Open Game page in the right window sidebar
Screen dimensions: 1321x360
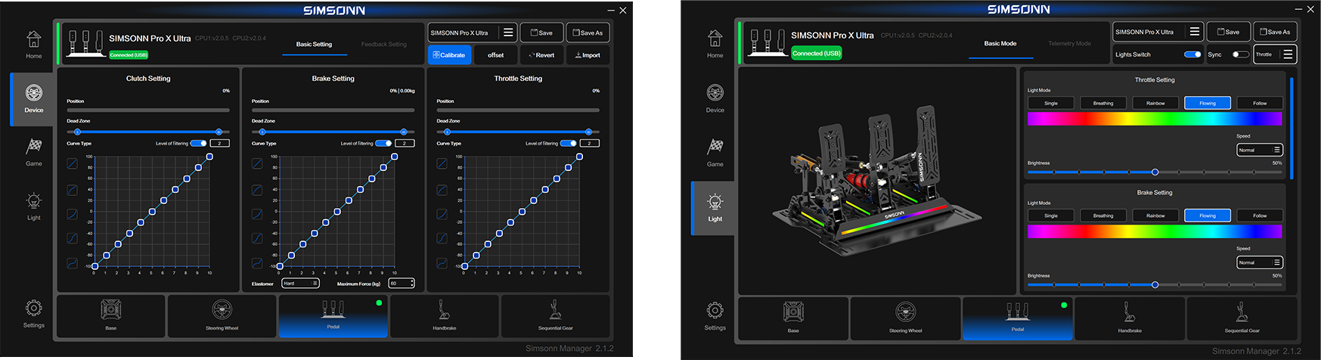pos(715,153)
